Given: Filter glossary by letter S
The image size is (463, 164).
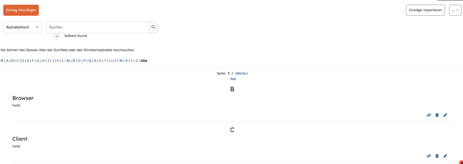Looking at the screenshot, I should click(x=100, y=61).
